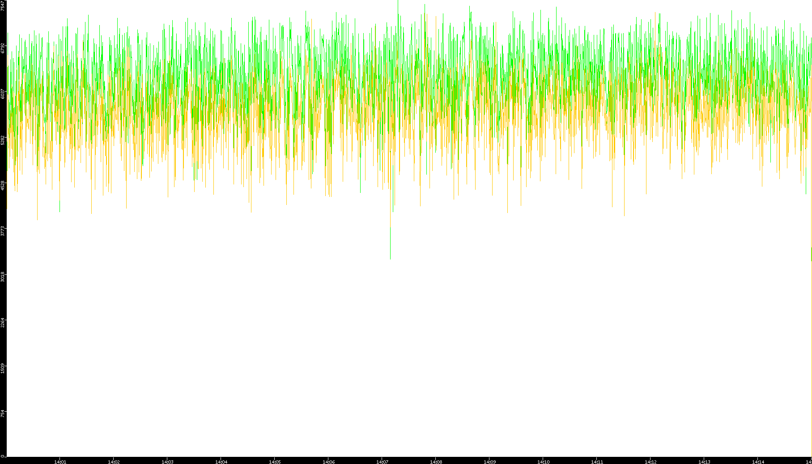Click the 14:13 time axis label
The width and height of the screenshot is (812, 464).
[704, 462]
